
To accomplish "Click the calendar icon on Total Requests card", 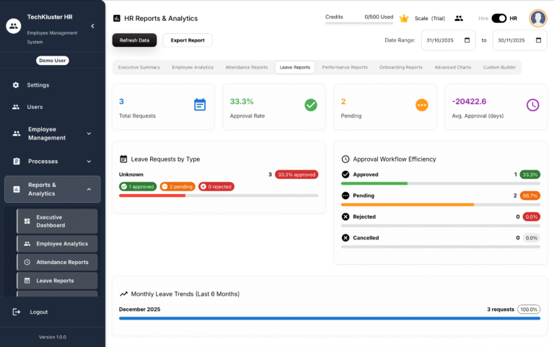I will pyautogui.click(x=200, y=105).
